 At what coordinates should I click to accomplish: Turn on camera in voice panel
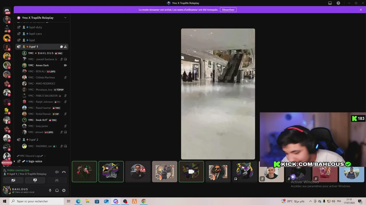pyautogui.click(x=13, y=180)
